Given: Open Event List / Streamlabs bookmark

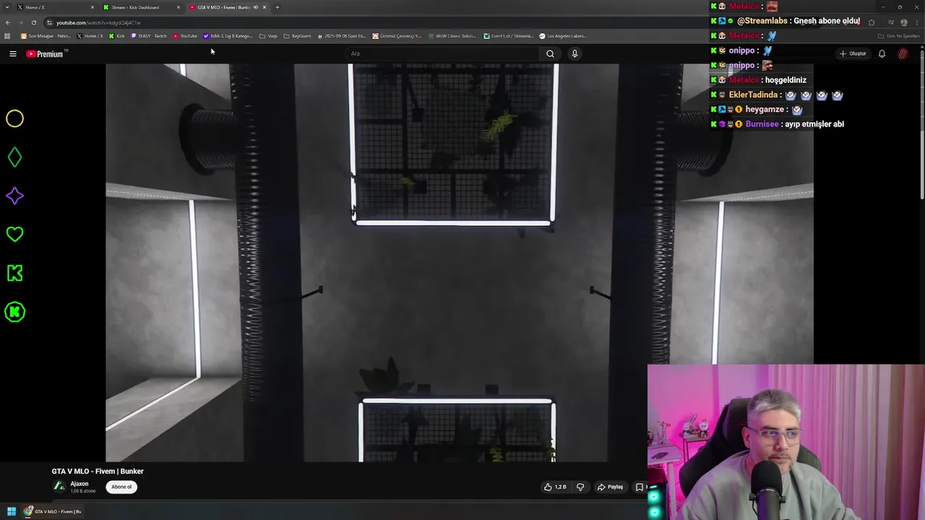Looking at the screenshot, I should click(x=509, y=36).
